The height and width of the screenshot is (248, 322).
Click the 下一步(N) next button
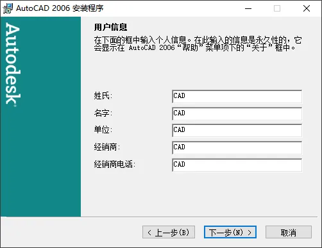pyautogui.click(x=230, y=232)
